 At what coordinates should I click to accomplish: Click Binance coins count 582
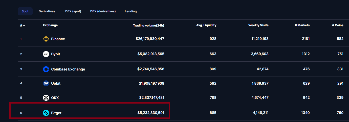(x=340, y=39)
